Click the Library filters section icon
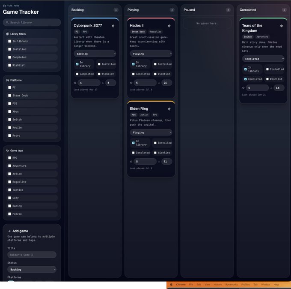The width and height of the screenshot is (291, 289). point(7,34)
